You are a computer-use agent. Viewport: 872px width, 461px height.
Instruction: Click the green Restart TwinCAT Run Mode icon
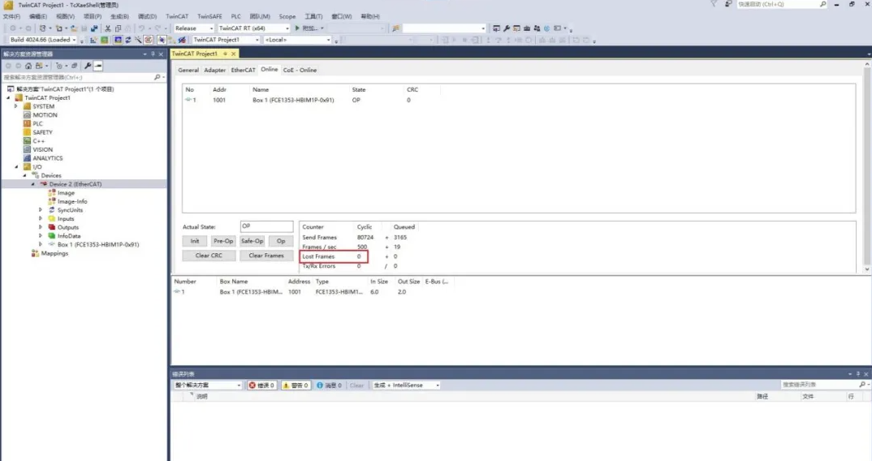click(x=104, y=40)
